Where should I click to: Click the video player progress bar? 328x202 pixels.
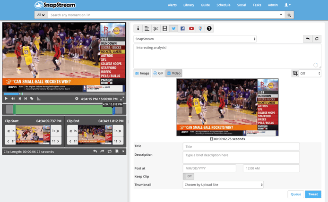click(64, 94)
